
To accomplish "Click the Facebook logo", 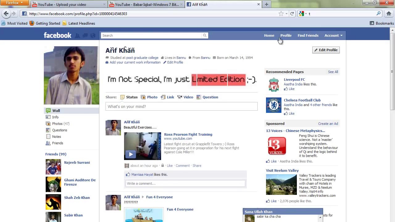I will click(x=57, y=35).
